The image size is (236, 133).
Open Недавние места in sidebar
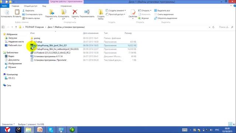coord(16,42)
